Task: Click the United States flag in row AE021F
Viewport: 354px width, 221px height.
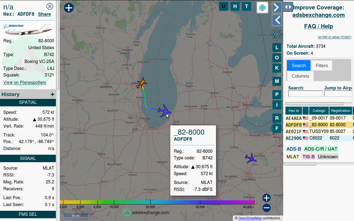Action: click(306, 131)
